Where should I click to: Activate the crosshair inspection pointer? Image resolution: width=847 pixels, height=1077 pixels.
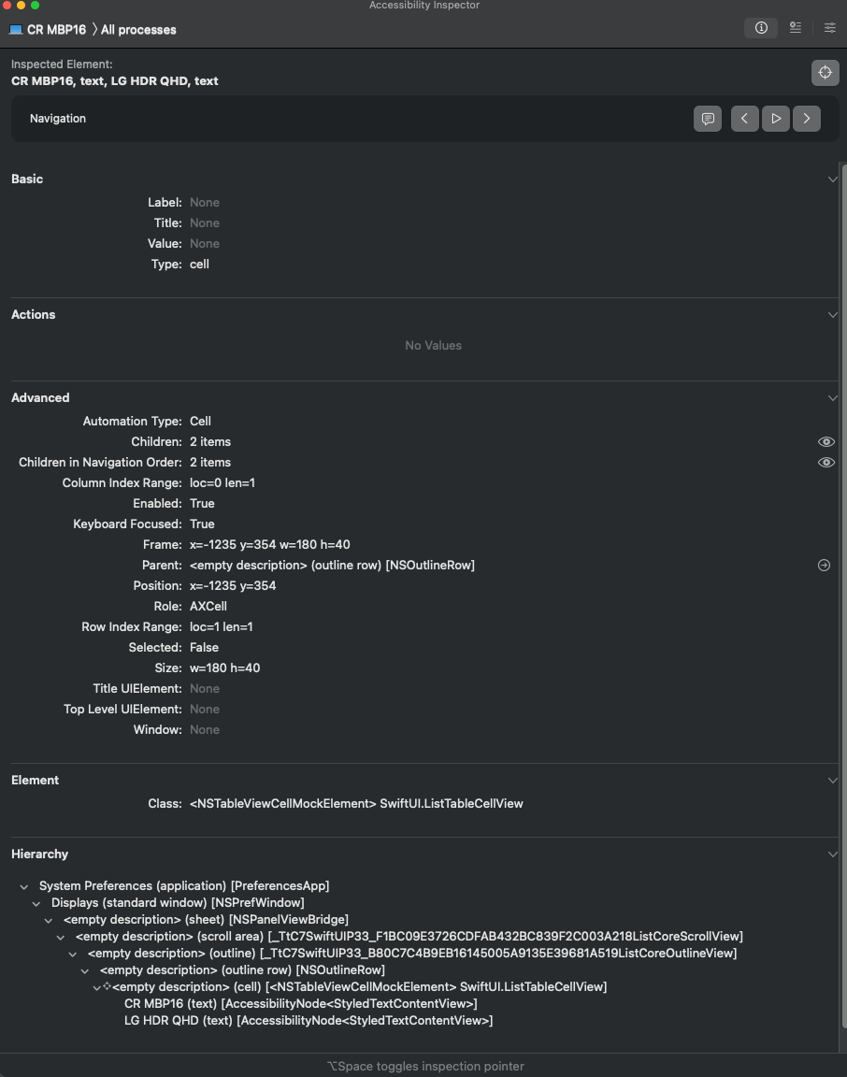pos(825,73)
